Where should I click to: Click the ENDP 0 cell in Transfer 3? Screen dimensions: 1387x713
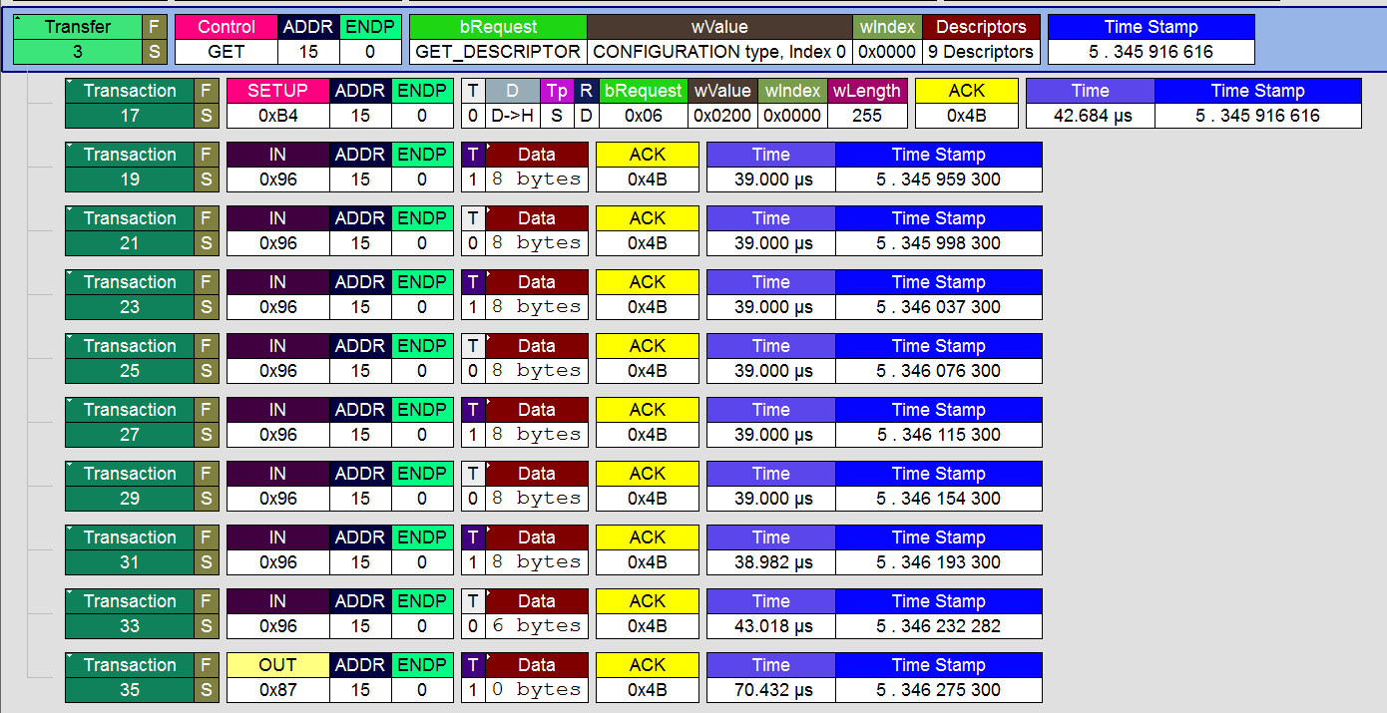tap(370, 39)
